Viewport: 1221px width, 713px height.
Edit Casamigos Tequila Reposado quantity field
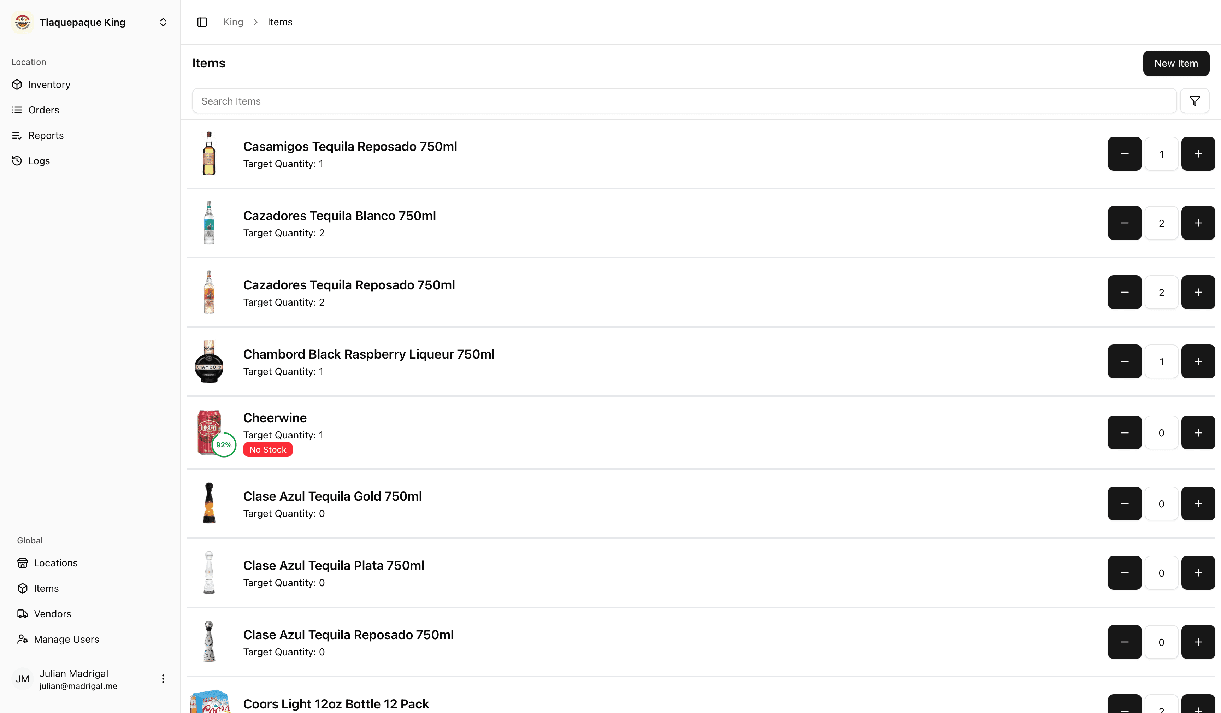tap(1161, 154)
